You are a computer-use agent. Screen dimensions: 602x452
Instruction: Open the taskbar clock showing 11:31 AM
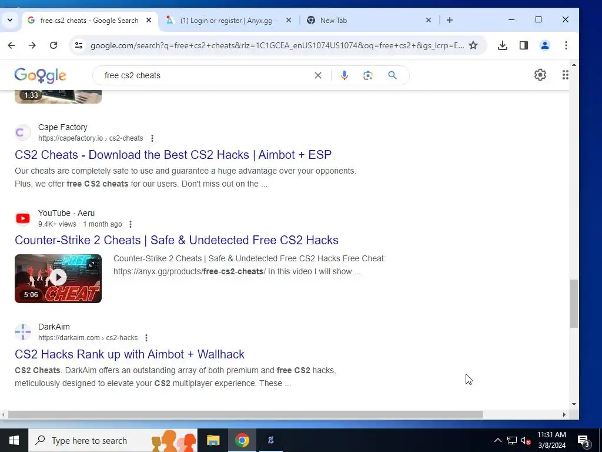pos(551,440)
